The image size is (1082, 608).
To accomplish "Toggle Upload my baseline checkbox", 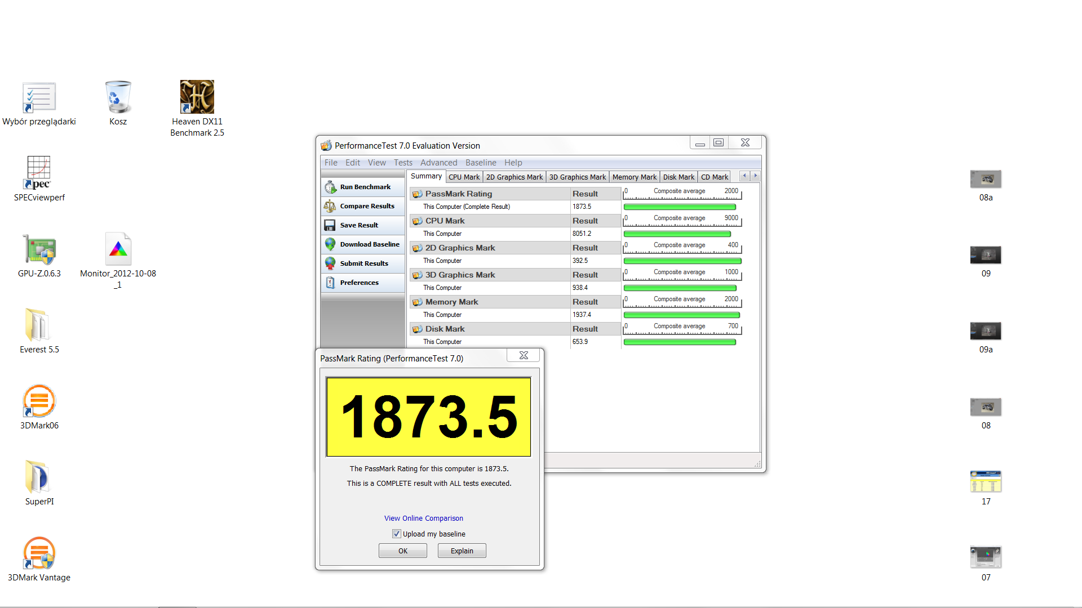I will (397, 534).
